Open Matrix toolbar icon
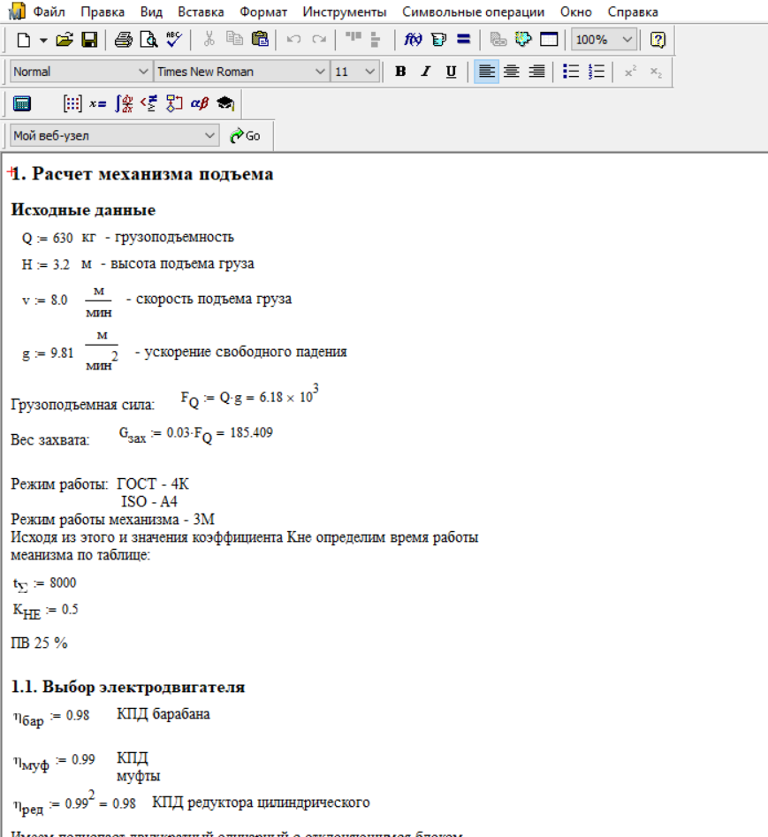768x837 pixels. [x=72, y=103]
